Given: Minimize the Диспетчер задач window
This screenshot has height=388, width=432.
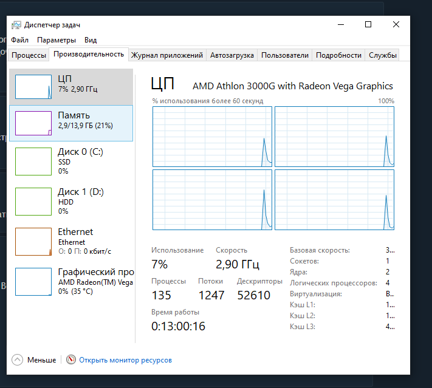Looking at the screenshot, I should 341,24.
